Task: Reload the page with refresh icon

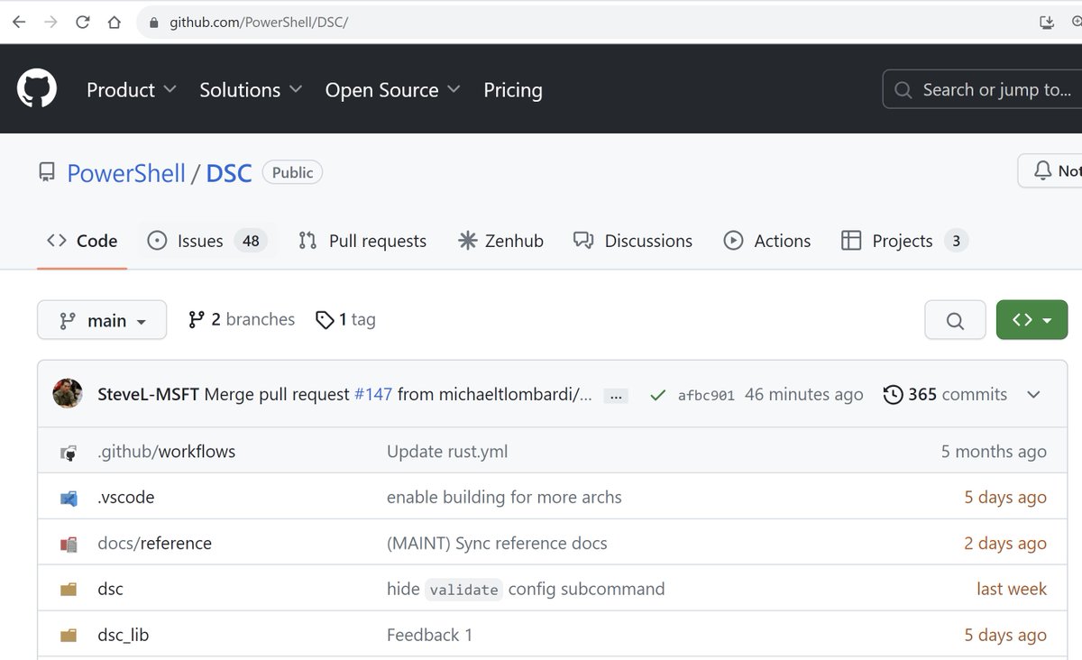Action: pos(82,22)
